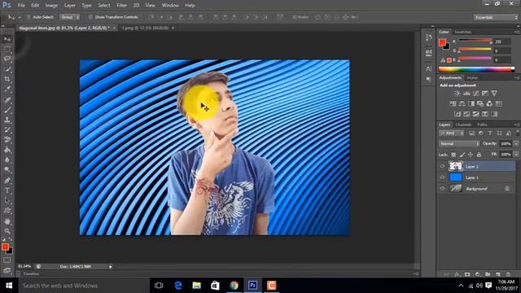Open the Filter menu
Image resolution: width=521 pixels, height=293 pixels.
[x=121, y=6]
